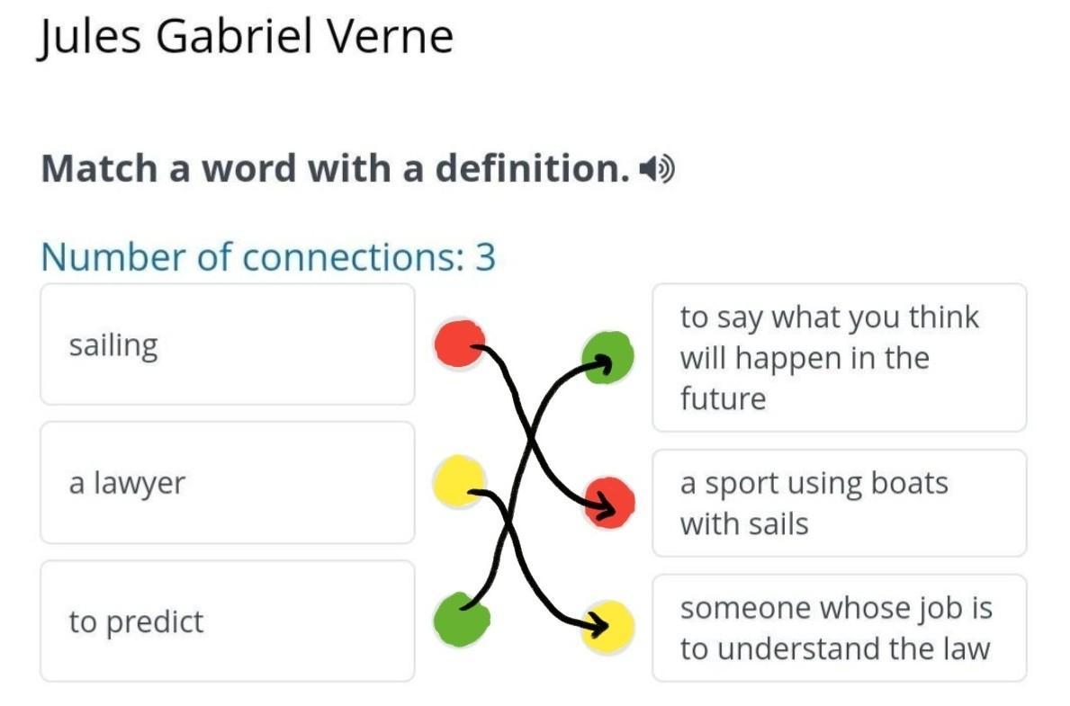
Task: Click the yellow dot beside the 'understand the law' definition
Action: coord(607,626)
